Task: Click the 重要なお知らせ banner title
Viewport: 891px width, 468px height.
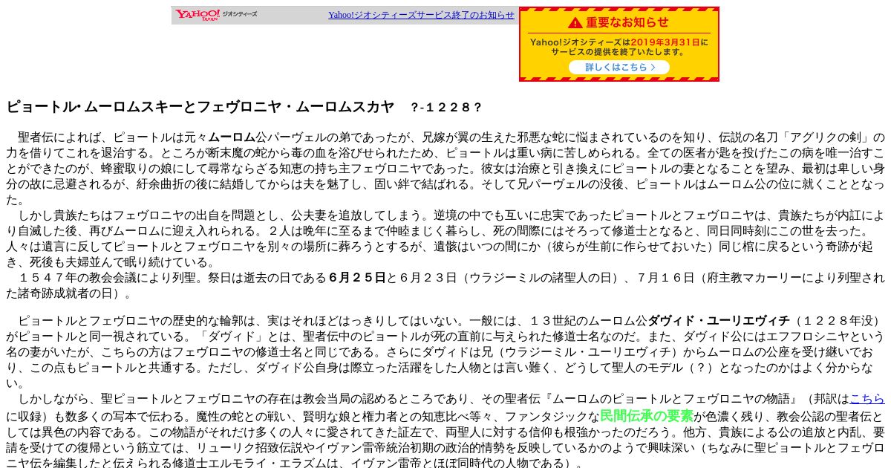Action: pos(627,22)
